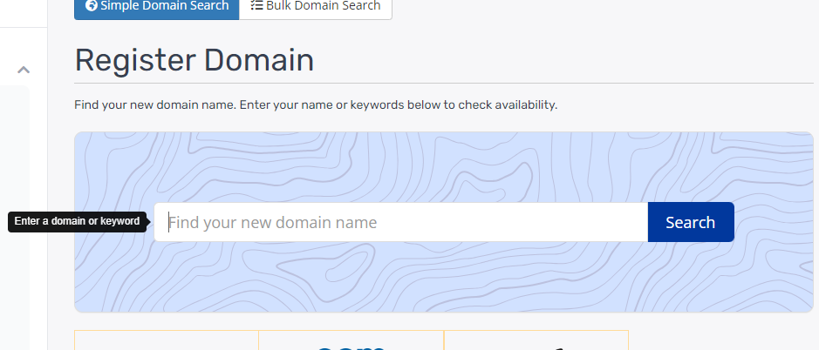Click the blue Search button
This screenshot has width=819, height=350.
pyautogui.click(x=691, y=222)
